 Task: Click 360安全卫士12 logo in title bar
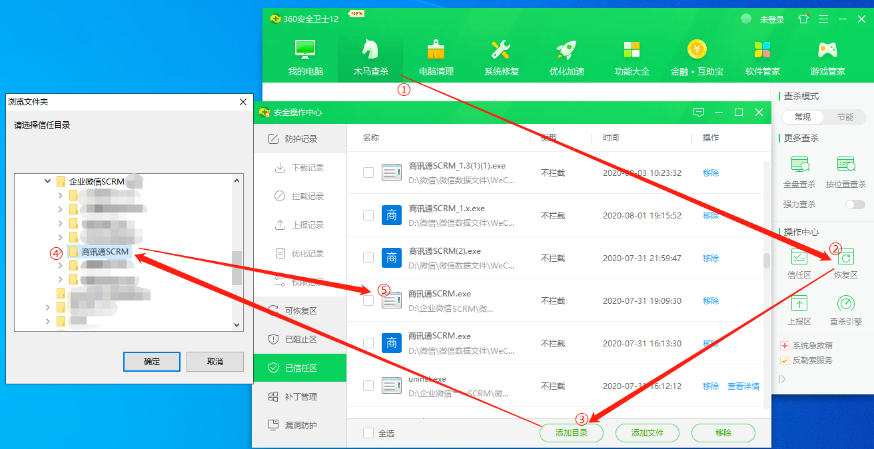tap(275, 19)
